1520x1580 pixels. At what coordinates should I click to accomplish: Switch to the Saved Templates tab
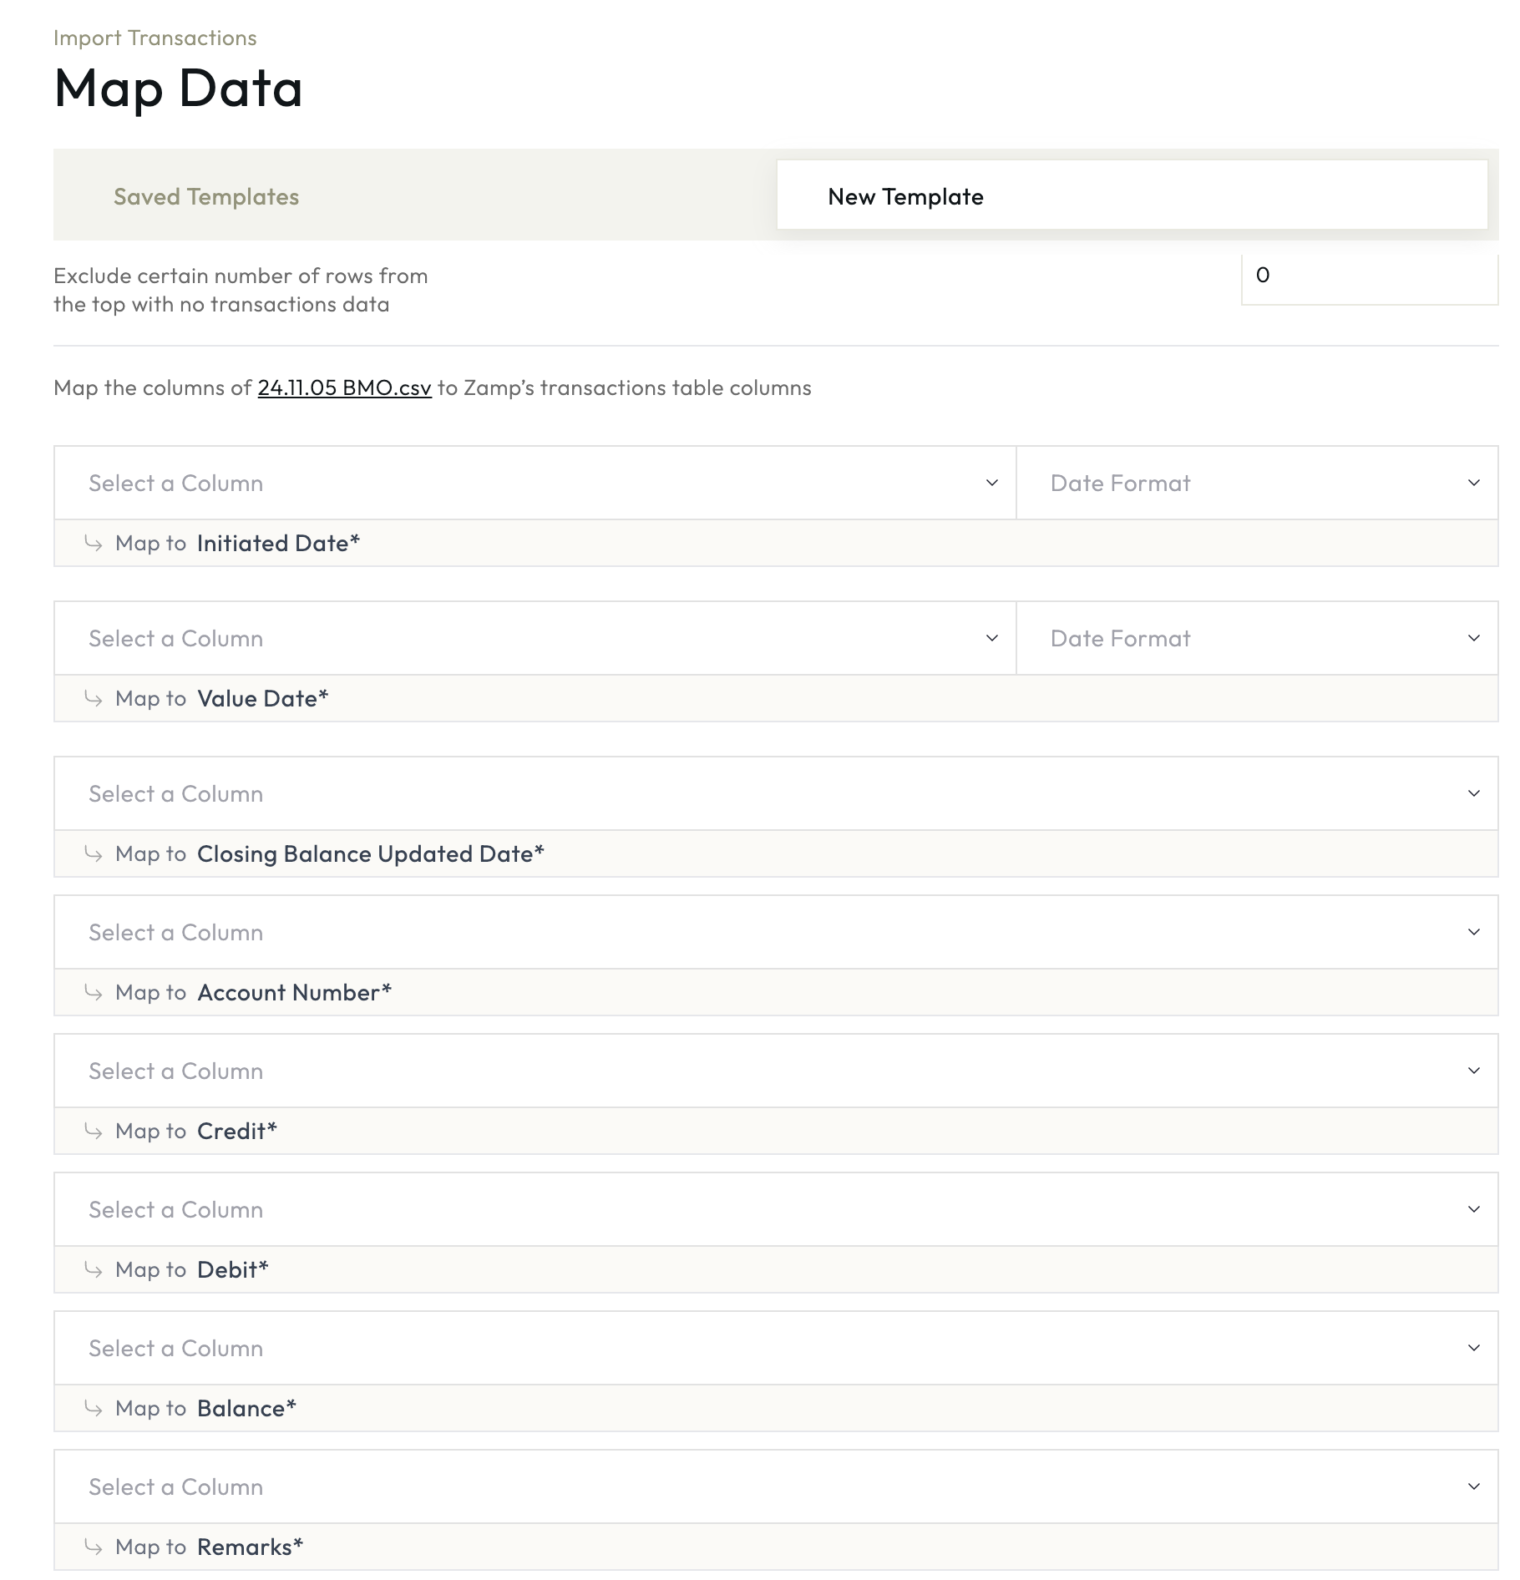point(206,197)
